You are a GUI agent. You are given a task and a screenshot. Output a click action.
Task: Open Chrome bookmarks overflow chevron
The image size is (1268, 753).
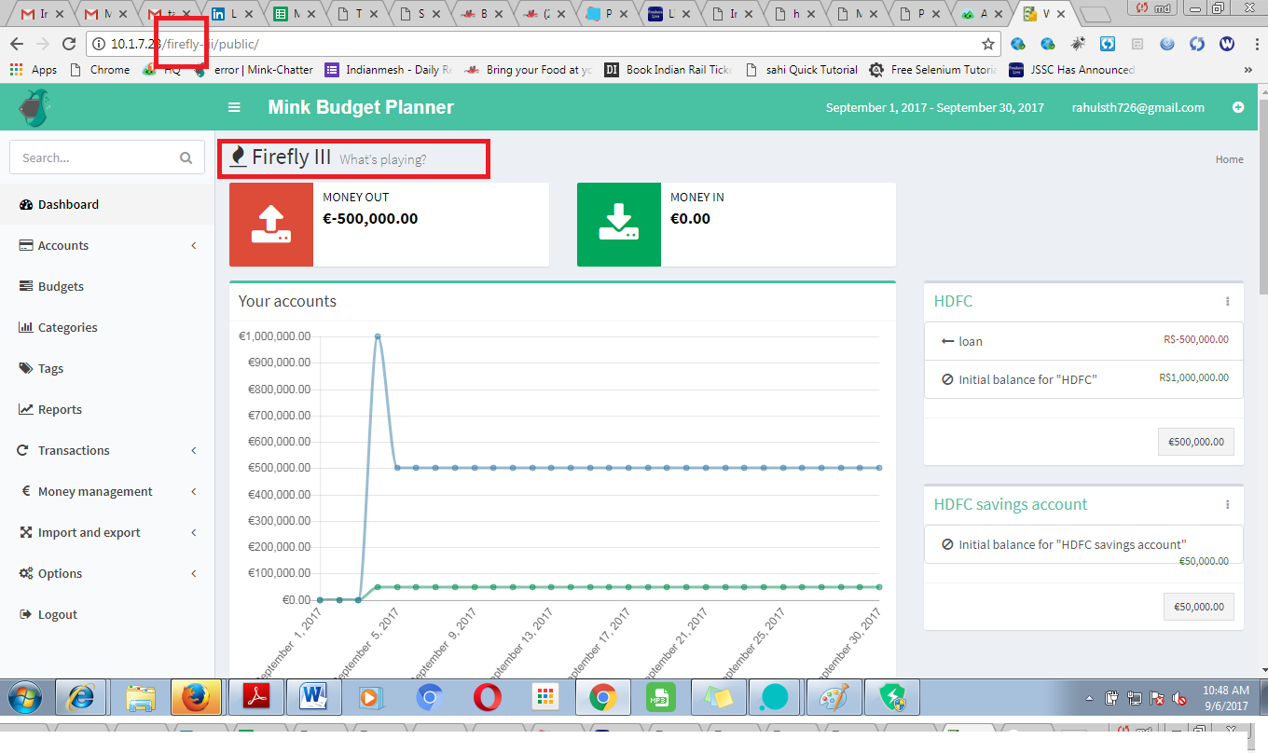pos(1247,70)
